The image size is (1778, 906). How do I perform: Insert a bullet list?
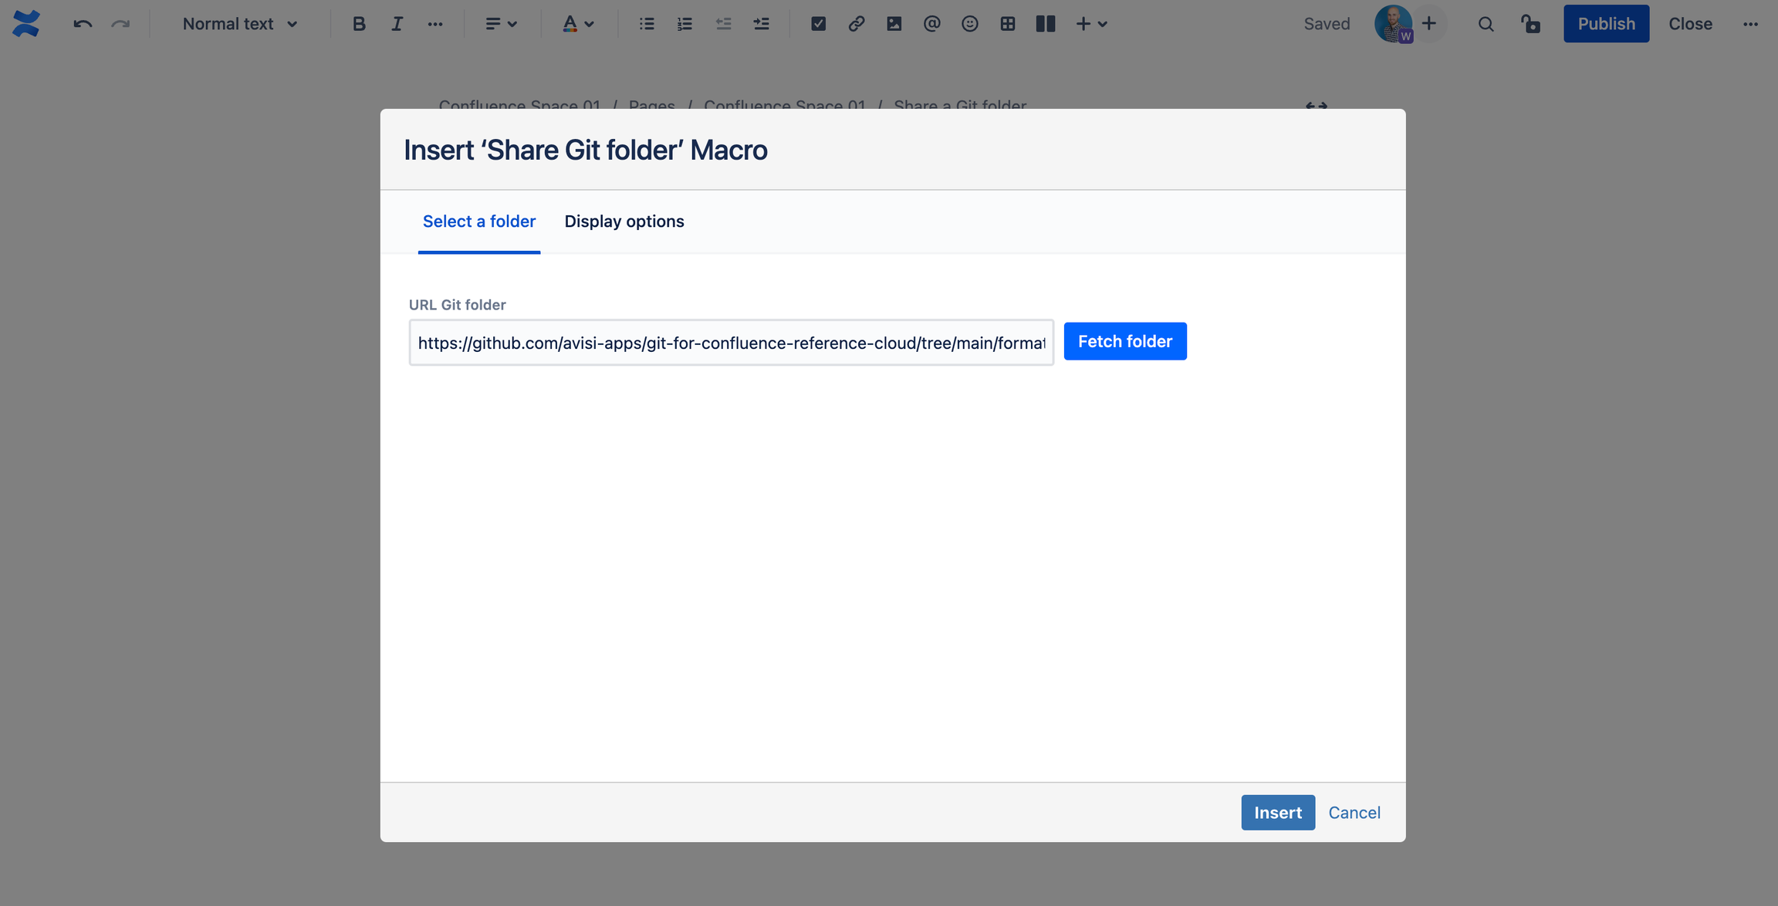(647, 24)
